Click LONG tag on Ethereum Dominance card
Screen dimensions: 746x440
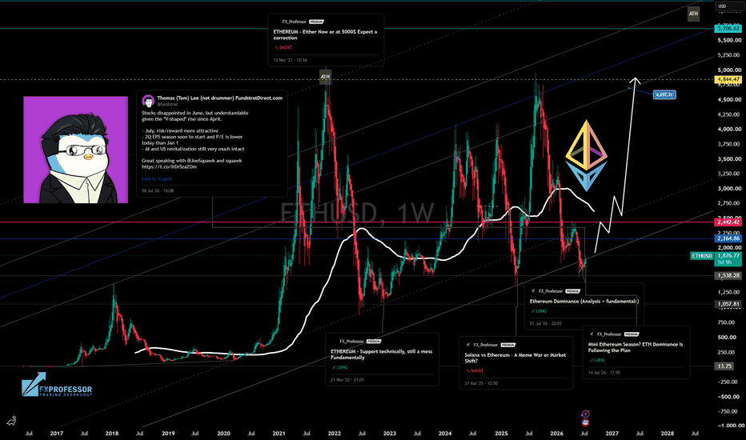(539, 311)
